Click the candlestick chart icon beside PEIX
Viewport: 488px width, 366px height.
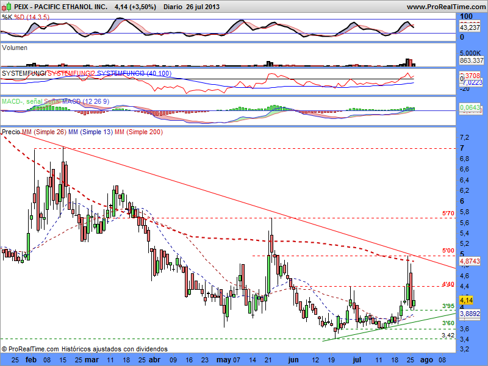[7, 6]
